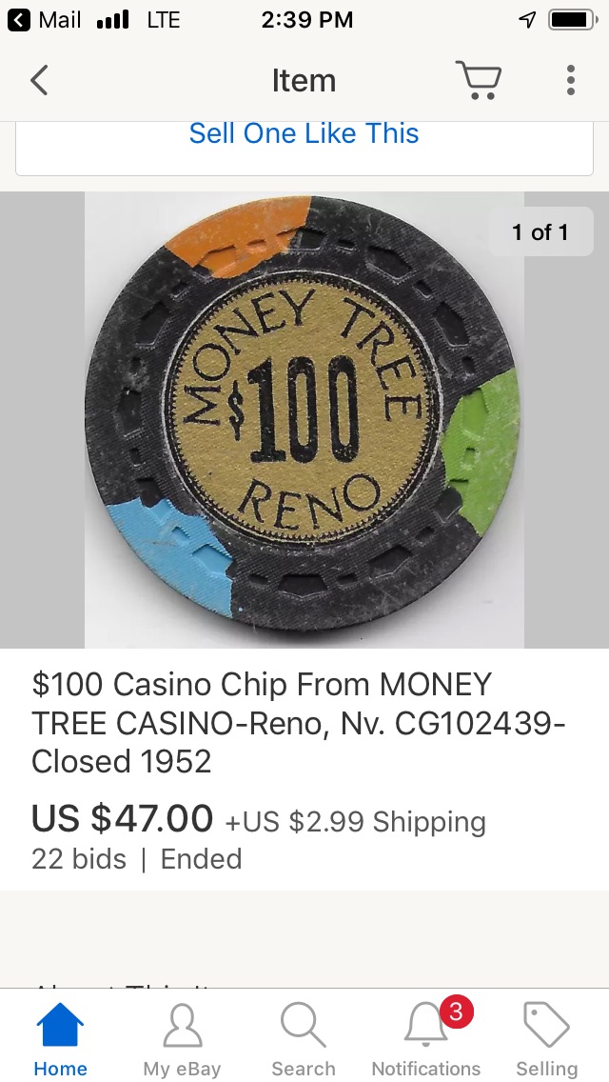Screen dimensions: 609x1082
Task: Go to the Home tab
Action: click(61, 1039)
